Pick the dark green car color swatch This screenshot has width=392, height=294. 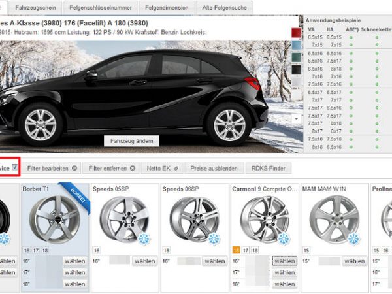[x=297, y=57]
